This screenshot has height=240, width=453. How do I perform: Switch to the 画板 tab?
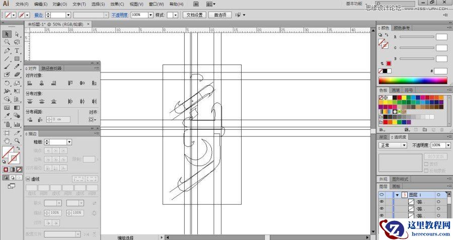click(396, 187)
